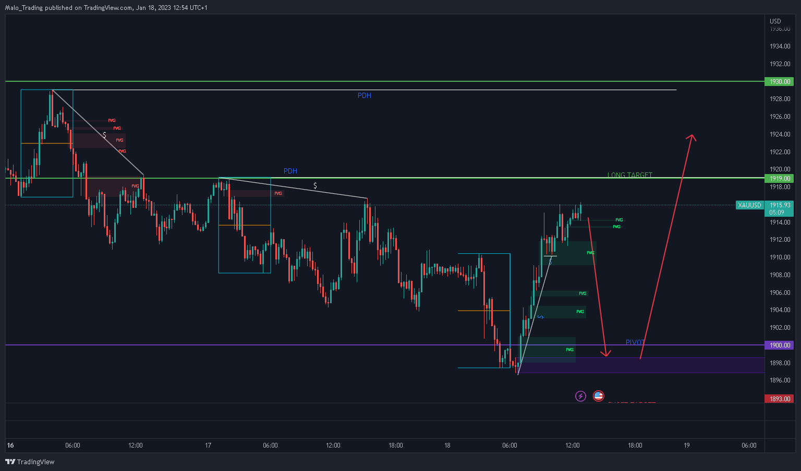Viewport: 801px width, 471px height.
Task: Open the US flag economic event icon
Action: tap(599, 396)
